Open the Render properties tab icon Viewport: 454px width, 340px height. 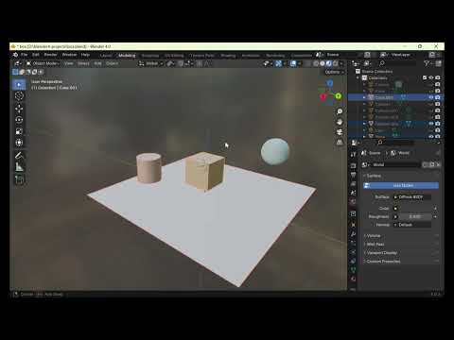point(353,165)
